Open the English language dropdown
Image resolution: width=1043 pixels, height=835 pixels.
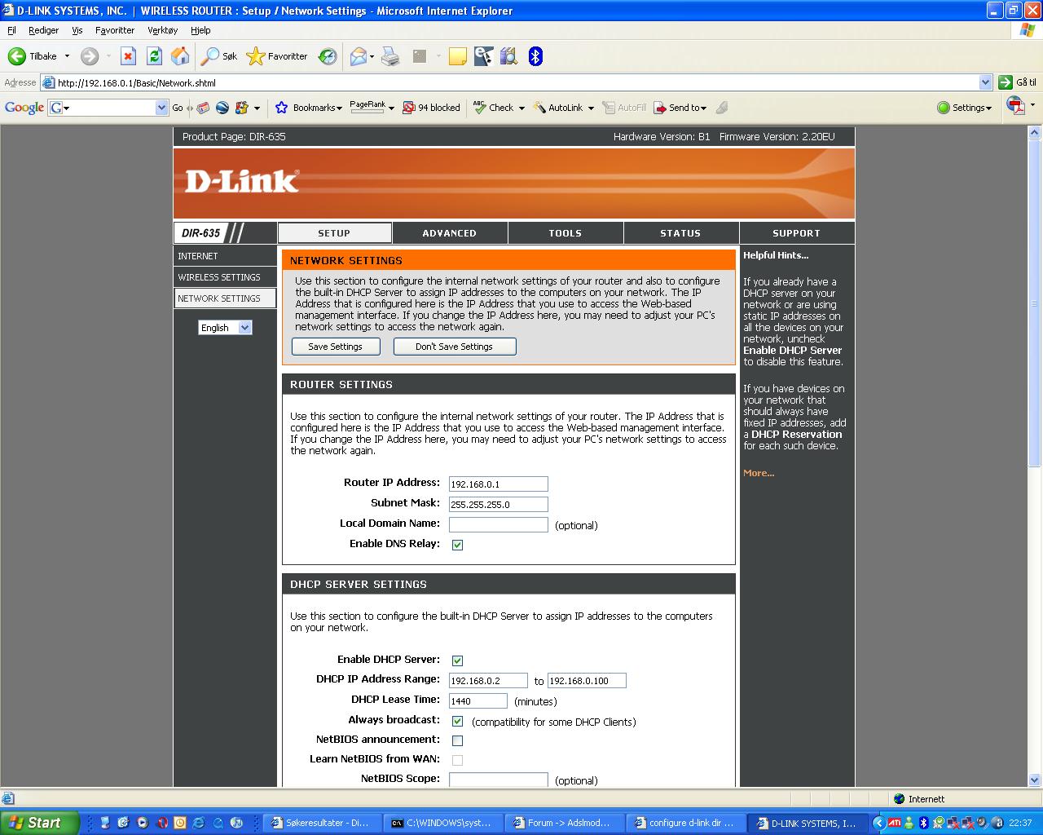[225, 327]
